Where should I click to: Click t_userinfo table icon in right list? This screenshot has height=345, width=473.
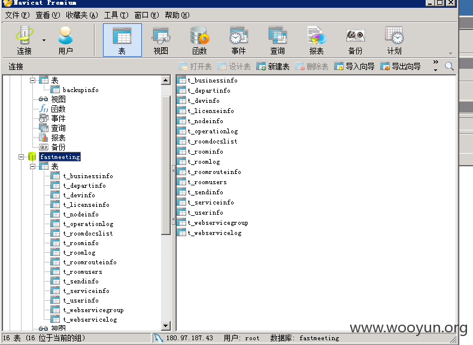click(181, 213)
